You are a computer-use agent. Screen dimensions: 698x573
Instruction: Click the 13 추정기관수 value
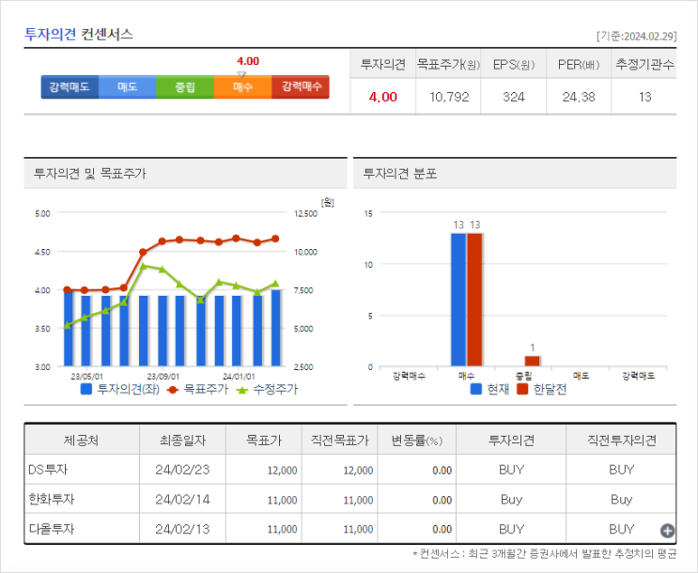(644, 97)
